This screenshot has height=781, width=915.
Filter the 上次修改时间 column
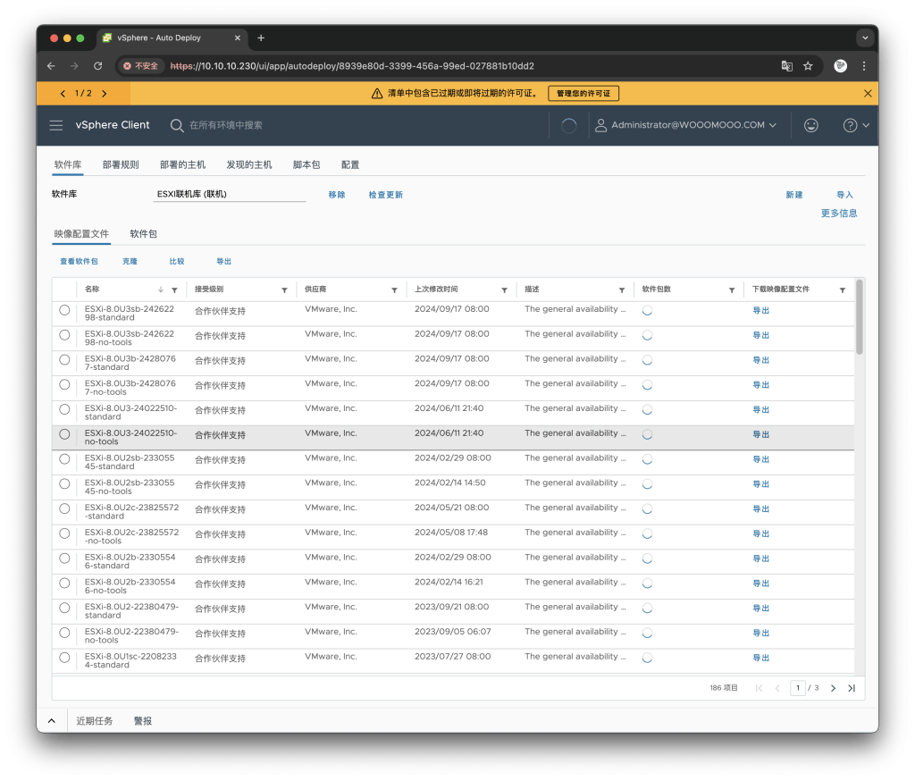504,290
